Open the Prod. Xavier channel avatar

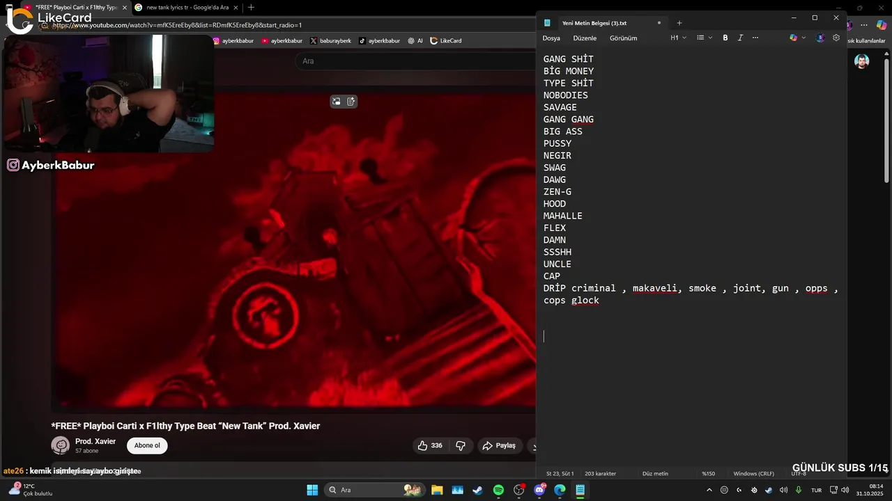[61, 445]
